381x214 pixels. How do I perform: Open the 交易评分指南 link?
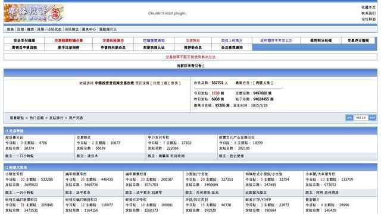[x=358, y=40]
